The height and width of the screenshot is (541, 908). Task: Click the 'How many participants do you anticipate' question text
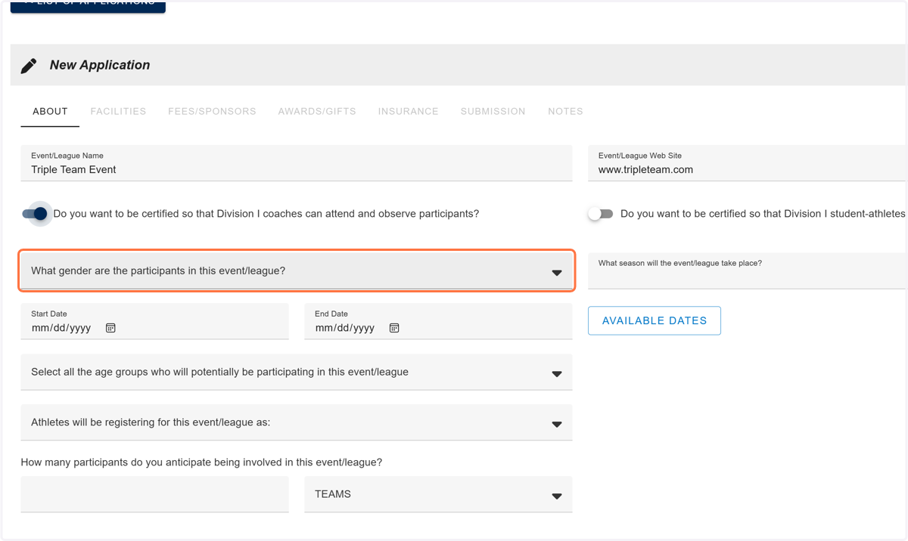(x=201, y=462)
